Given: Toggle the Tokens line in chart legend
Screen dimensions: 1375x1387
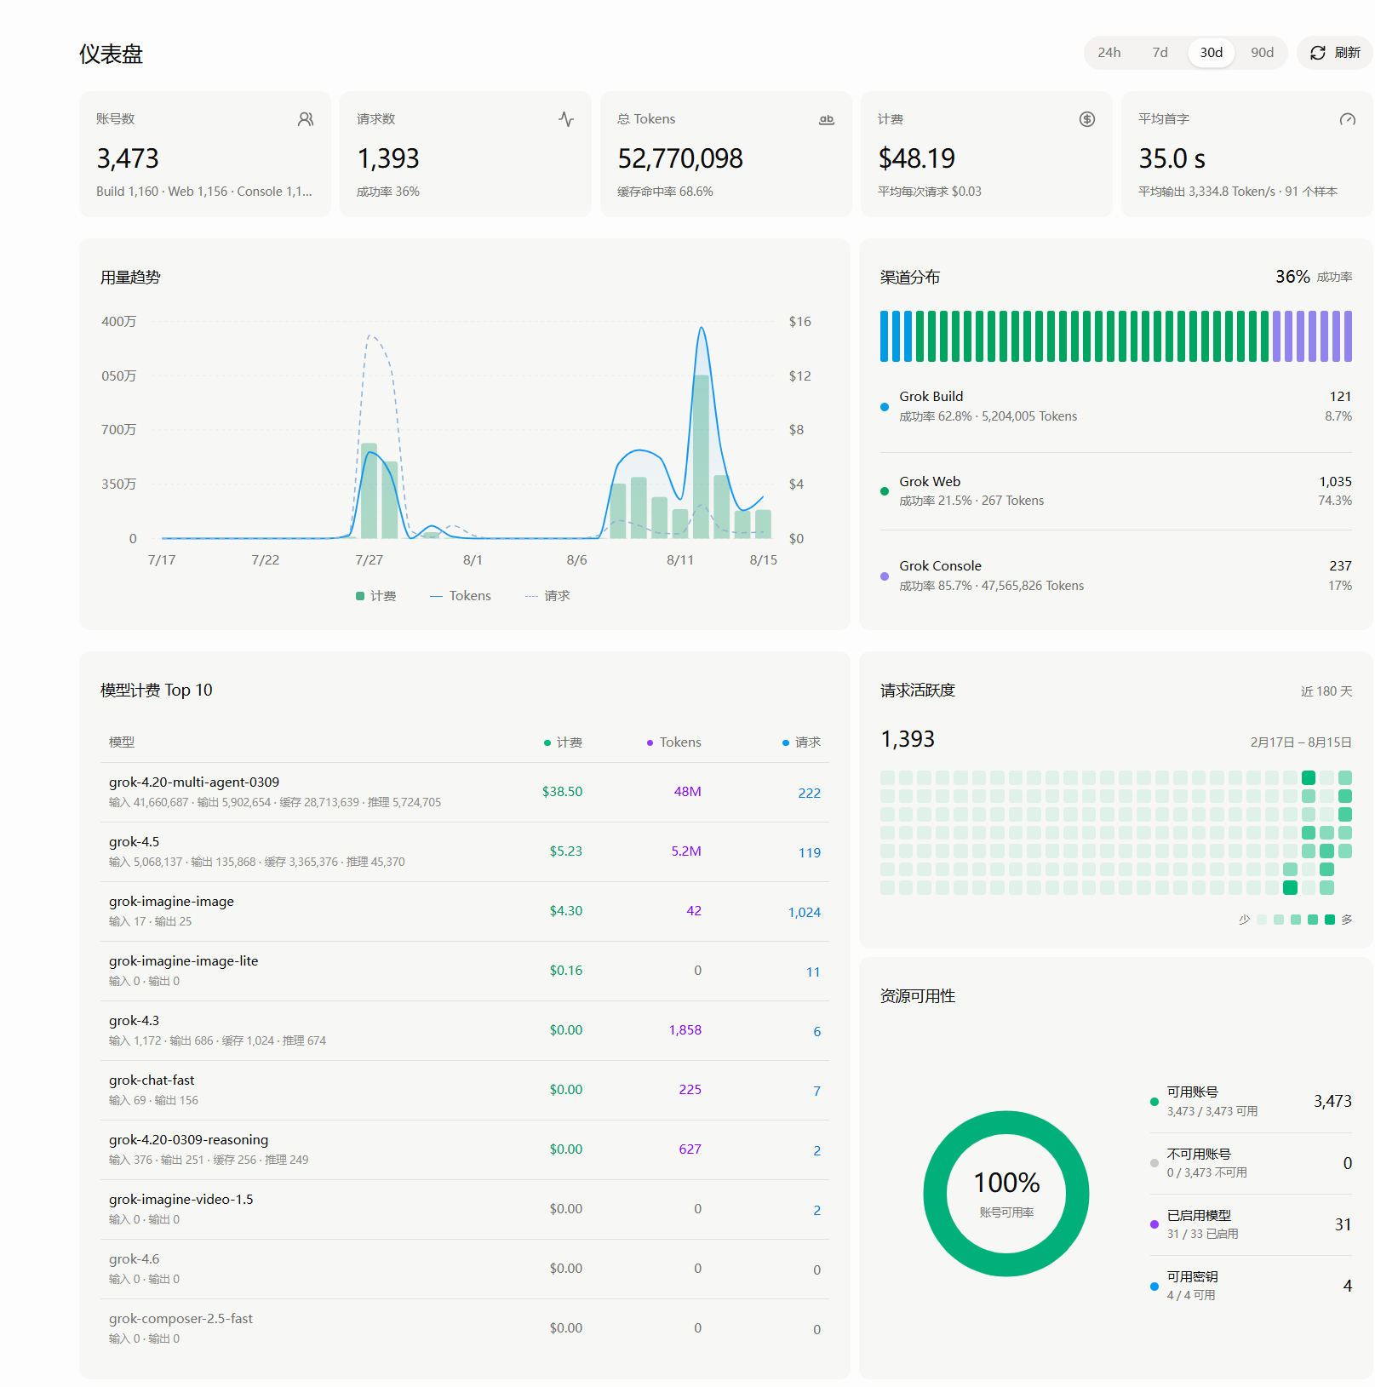Looking at the screenshot, I should pyautogui.click(x=461, y=596).
